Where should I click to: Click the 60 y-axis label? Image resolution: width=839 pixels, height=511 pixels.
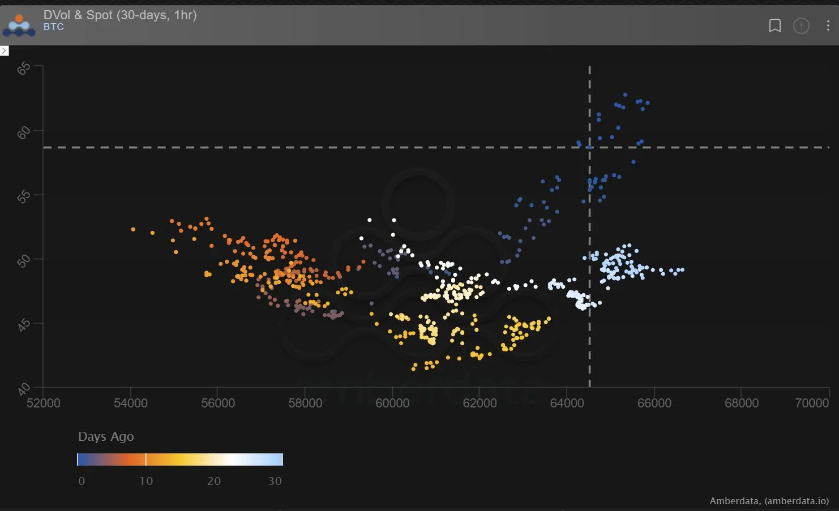tap(24, 133)
